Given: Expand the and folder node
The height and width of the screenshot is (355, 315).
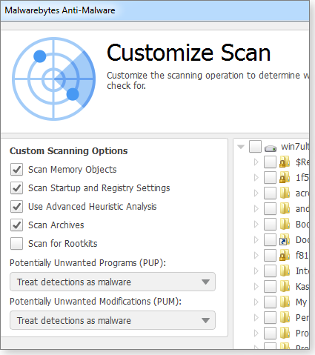Looking at the screenshot, I should coord(256,209).
